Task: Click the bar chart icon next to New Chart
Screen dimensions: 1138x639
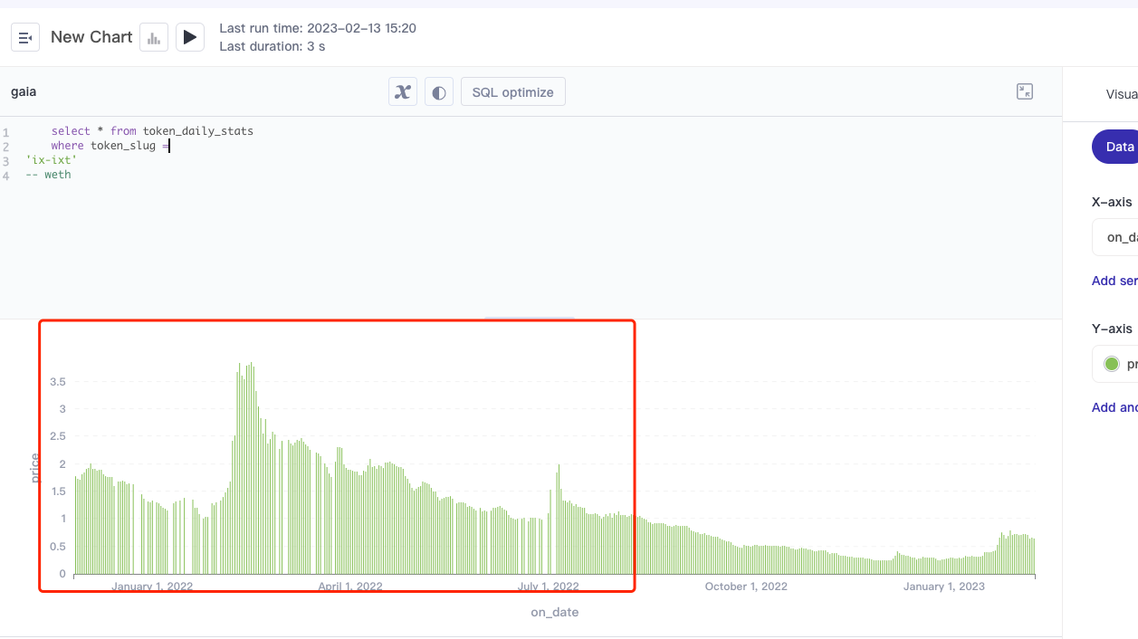Action: (153, 36)
